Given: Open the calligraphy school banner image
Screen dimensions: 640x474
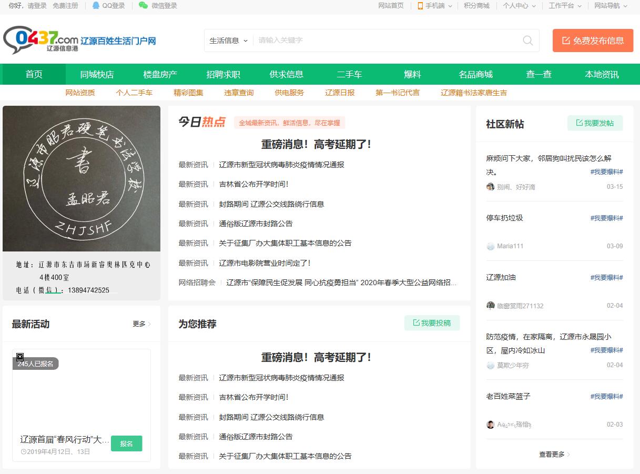Looking at the screenshot, I should tap(82, 179).
